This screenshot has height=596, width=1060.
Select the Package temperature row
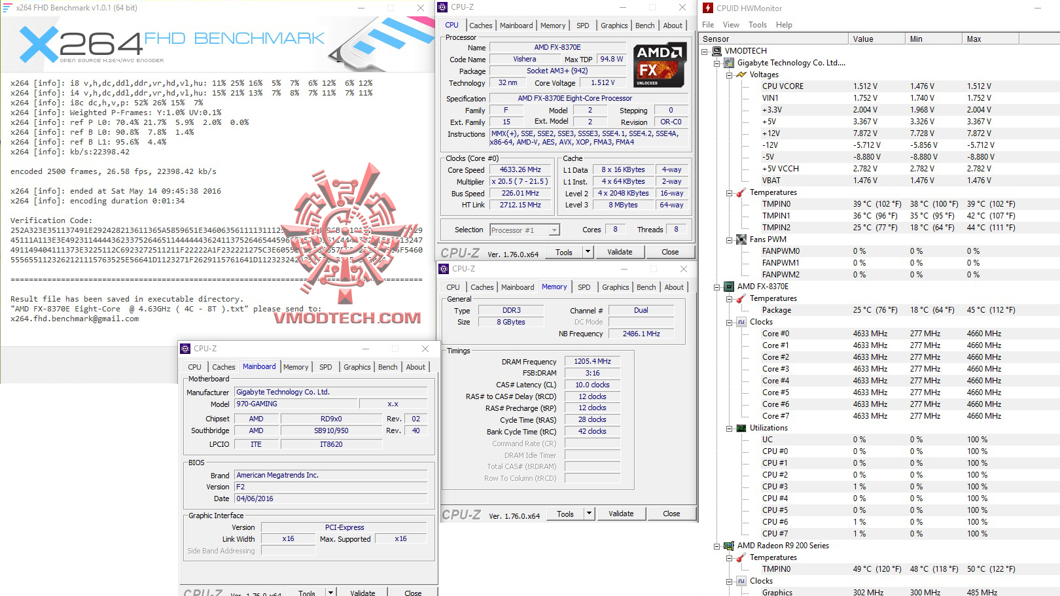[879, 310]
